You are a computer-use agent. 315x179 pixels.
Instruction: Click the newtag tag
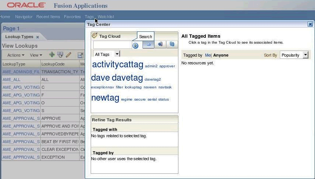[105, 98]
